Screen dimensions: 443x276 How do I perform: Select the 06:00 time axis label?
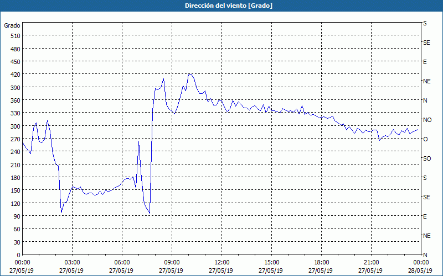[x=122, y=263]
